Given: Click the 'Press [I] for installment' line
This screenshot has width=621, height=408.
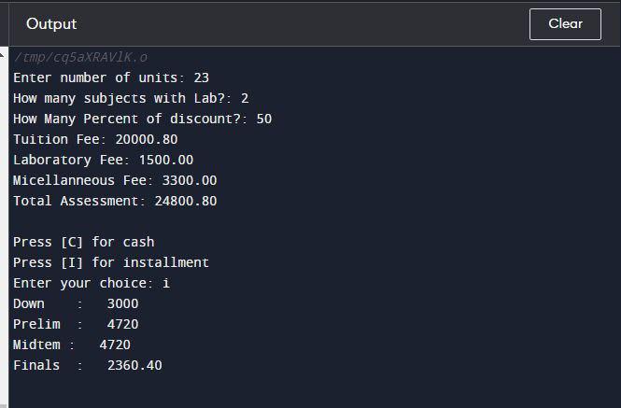Looking at the screenshot, I should (111, 262).
